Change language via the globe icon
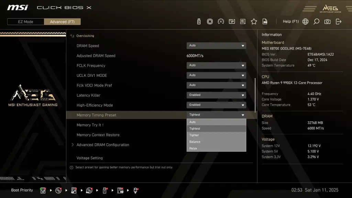 click(x=305, y=22)
